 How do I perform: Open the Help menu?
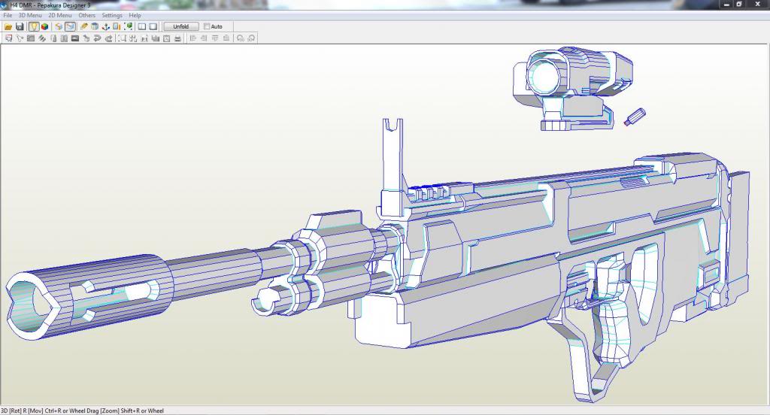click(135, 15)
